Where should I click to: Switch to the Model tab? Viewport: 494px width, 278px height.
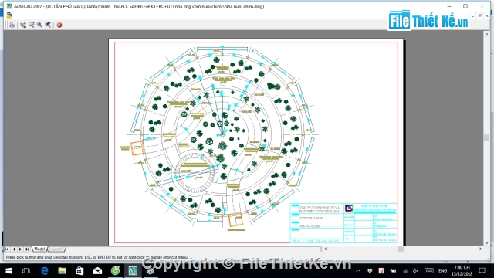coord(39,249)
